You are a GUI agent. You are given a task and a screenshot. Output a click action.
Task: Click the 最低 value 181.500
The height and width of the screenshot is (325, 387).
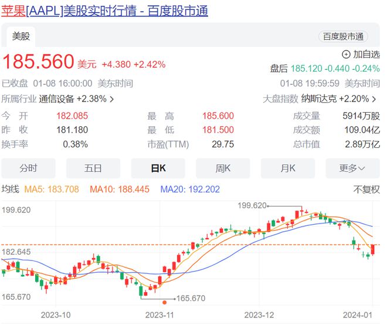(218, 130)
